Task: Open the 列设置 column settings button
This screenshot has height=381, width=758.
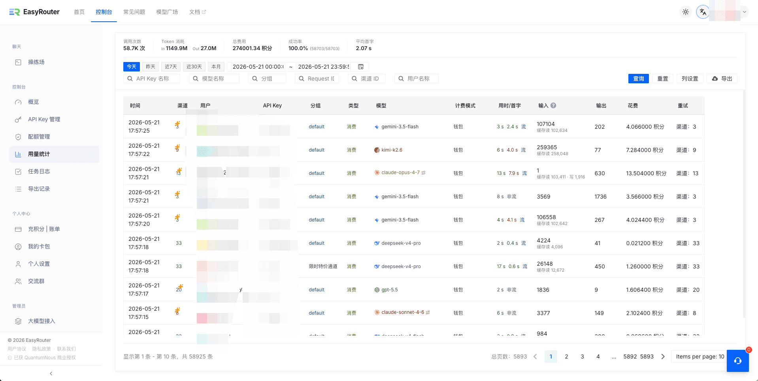Action: (x=690, y=79)
